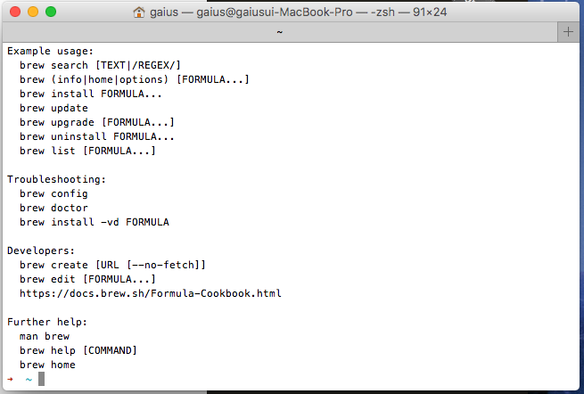Click the "brew home" line
The height and width of the screenshot is (394, 584).
(47, 365)
